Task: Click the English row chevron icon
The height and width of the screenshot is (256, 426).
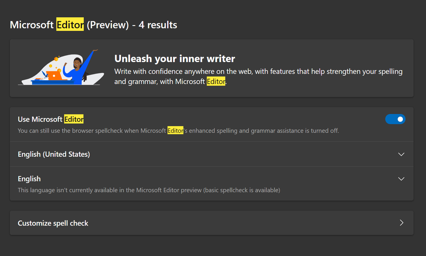Action: coord(401,179)
